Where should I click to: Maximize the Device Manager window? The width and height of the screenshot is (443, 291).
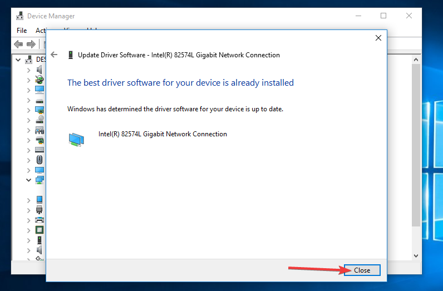pyautogui.click(x=383, y=16)
